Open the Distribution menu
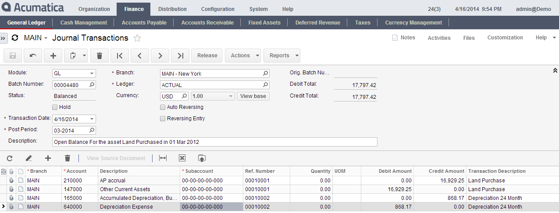 coord(172,9)
